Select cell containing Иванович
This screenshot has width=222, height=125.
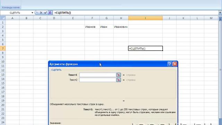click(x=121, y=27)
